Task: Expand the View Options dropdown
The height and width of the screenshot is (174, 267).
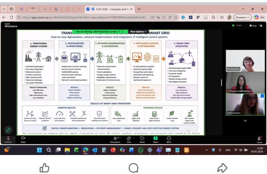Action: click(x=138, y=32)
